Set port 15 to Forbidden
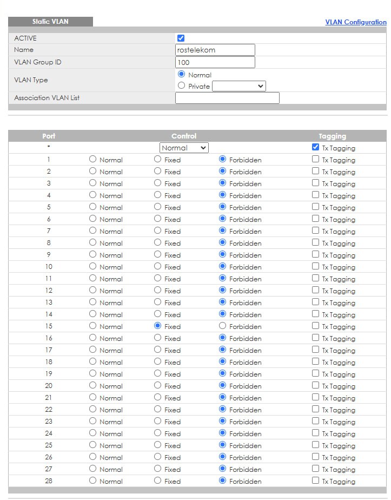The height and width of the screenshot is (500, 391). tap(222, 326)
